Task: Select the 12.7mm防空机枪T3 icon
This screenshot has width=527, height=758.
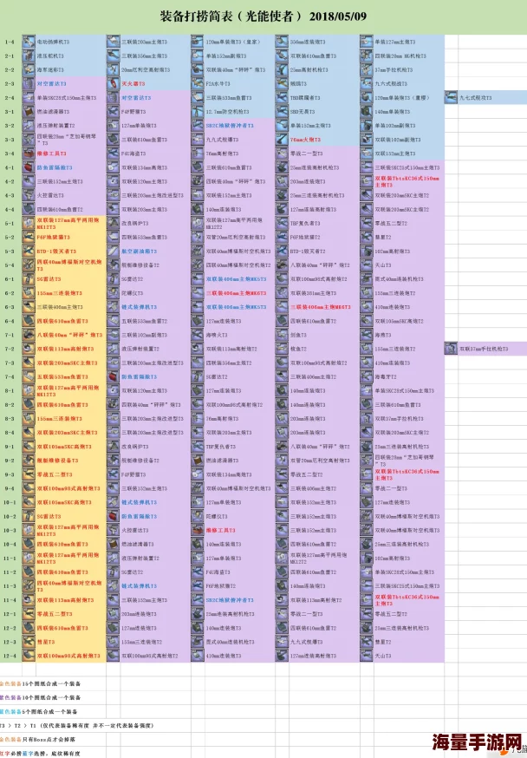Action: pyautogui.click(x=197, y=112)
